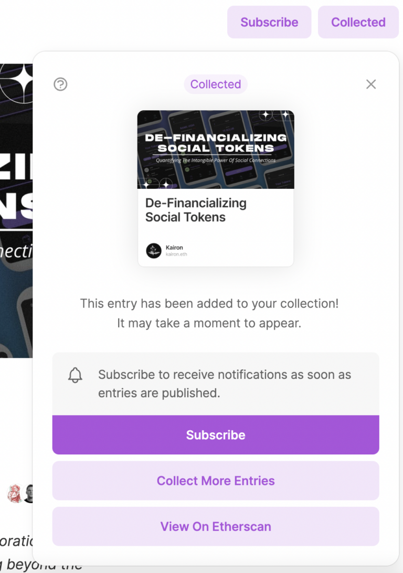
Task: Click the Collected badge atop the dialog
Action: (x=216, y=84)
